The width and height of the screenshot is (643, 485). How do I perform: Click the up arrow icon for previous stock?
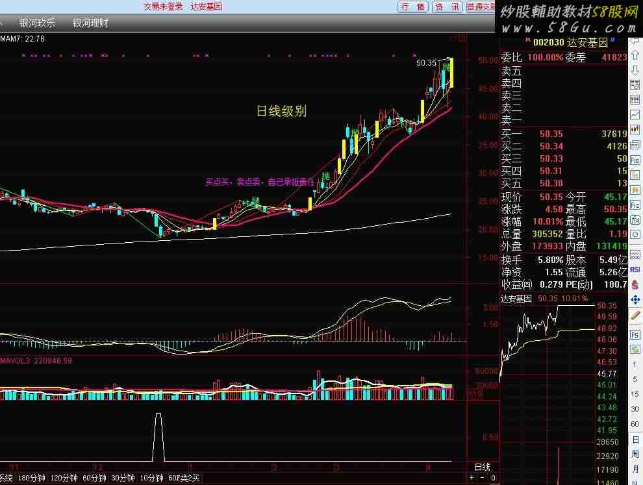(x=635, y=55)
